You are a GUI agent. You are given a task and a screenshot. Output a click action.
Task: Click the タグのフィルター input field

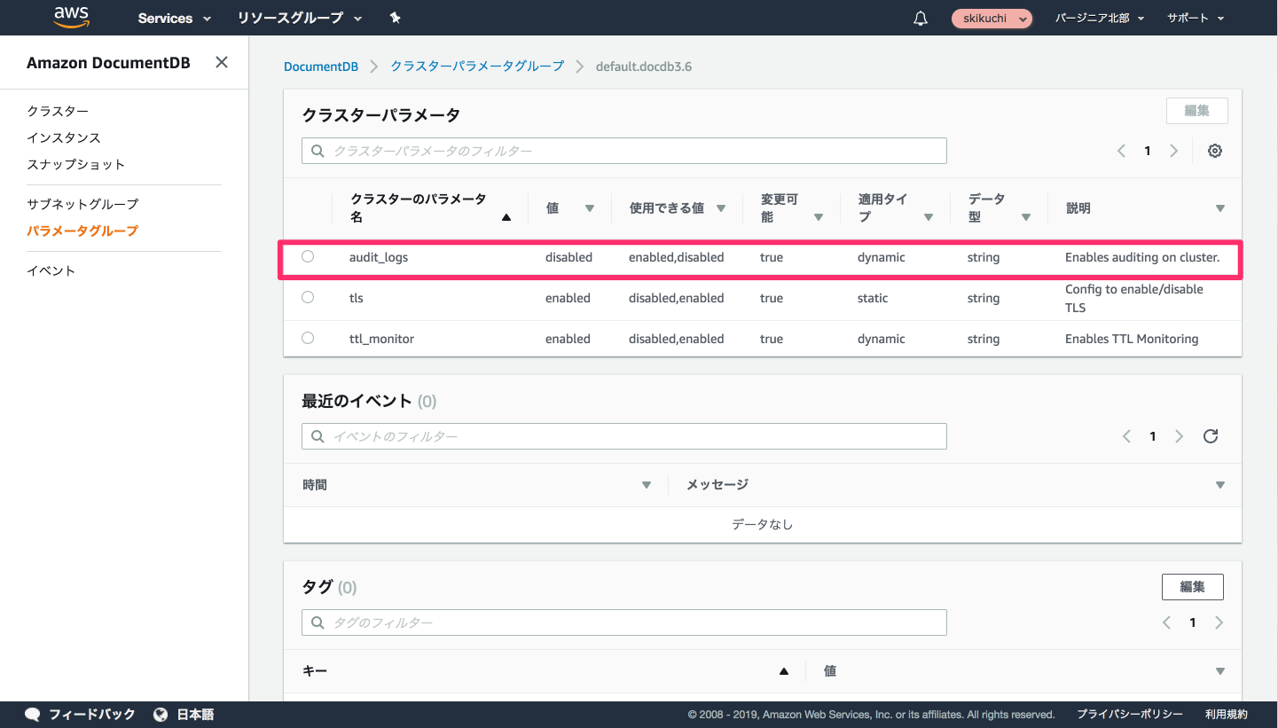pyautogui.click(x=621, y=622)
